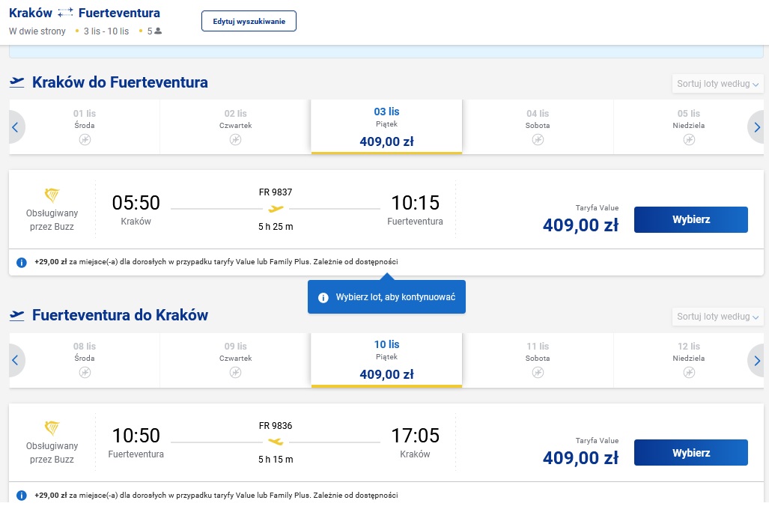Click the passengers icon next to 5
This screenshot has height=521, width=769.
pos(158,31)
